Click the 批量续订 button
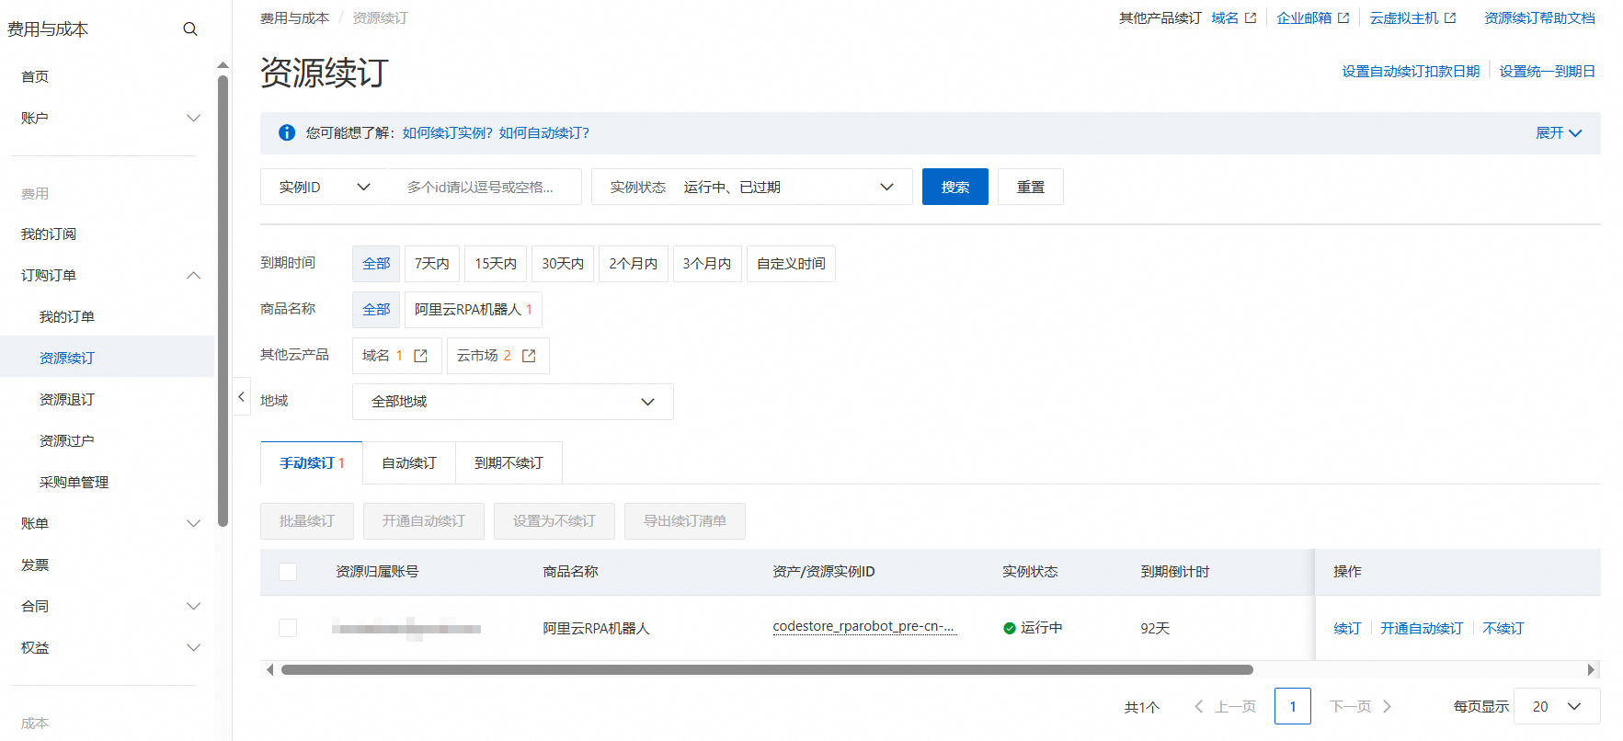 307,521
